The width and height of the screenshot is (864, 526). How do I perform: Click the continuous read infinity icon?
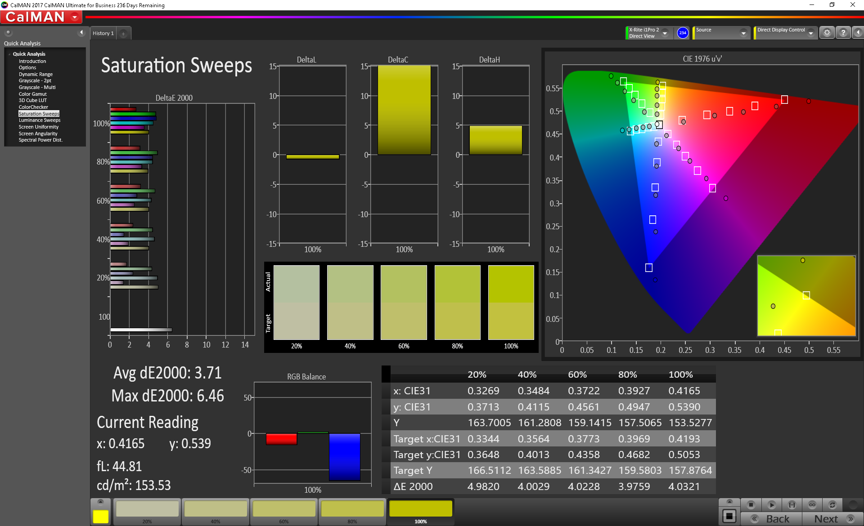coord(812,505)
